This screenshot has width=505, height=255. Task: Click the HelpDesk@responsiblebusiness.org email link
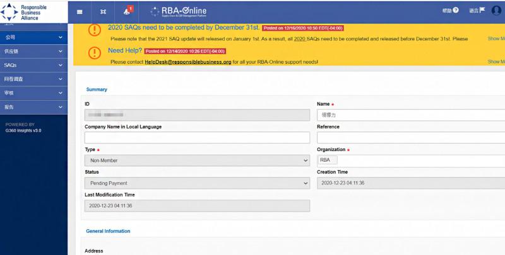[x=187, y=62]
